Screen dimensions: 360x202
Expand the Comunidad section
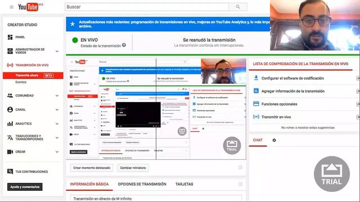[x=57, y=96]
